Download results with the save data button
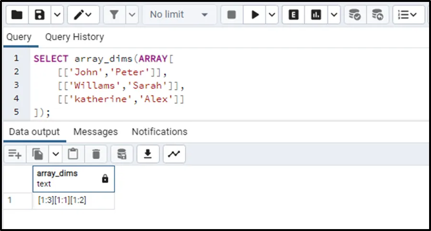431x231 pixels. click(x=148, y=154)
